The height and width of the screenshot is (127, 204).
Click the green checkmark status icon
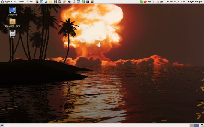[x=141, y=2]
